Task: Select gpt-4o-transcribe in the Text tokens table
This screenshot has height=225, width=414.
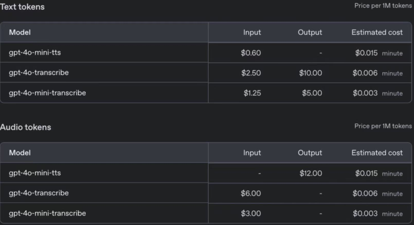Action: [39, 73]
